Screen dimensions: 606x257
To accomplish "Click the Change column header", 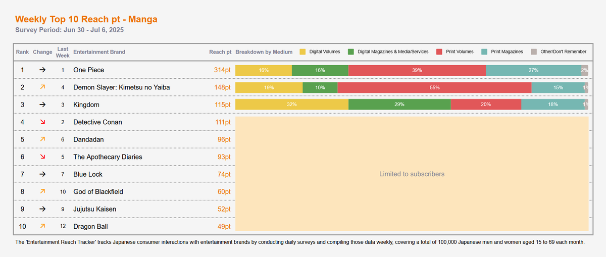I will tap(42, 52).
